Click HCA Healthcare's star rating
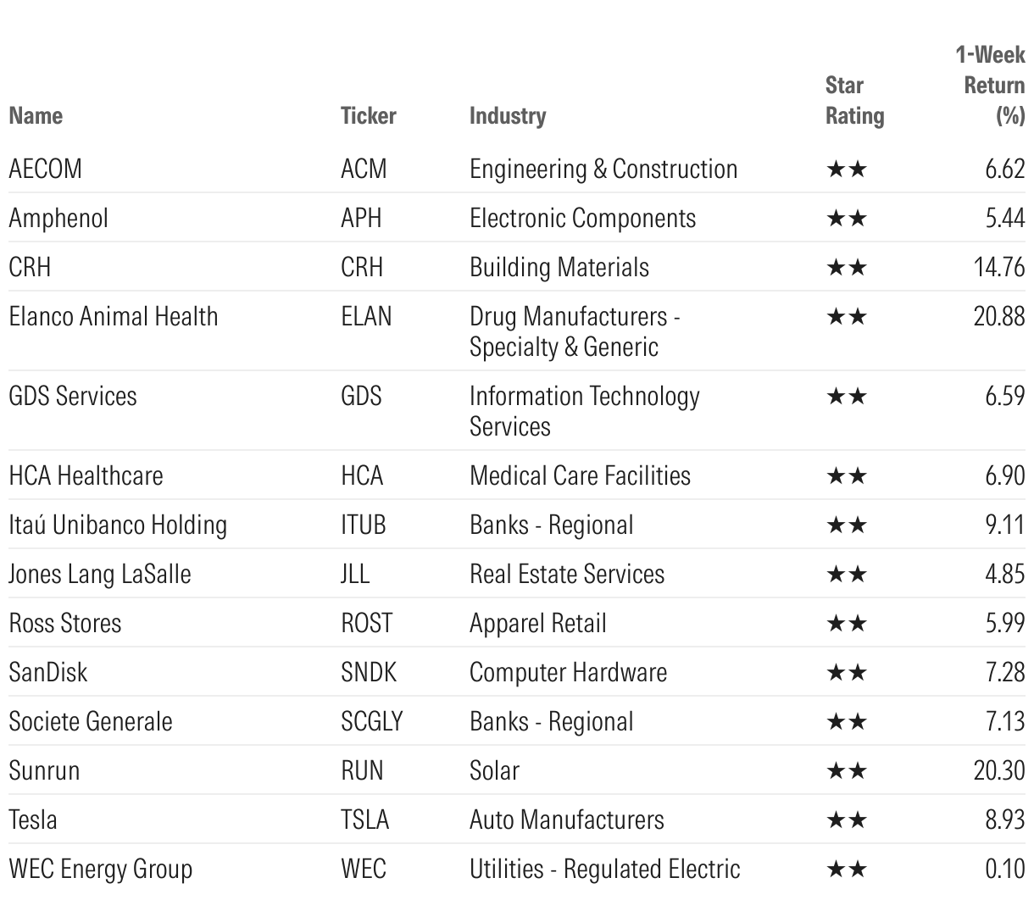Viewport: 1034px width, 900px height. [846, 476]
